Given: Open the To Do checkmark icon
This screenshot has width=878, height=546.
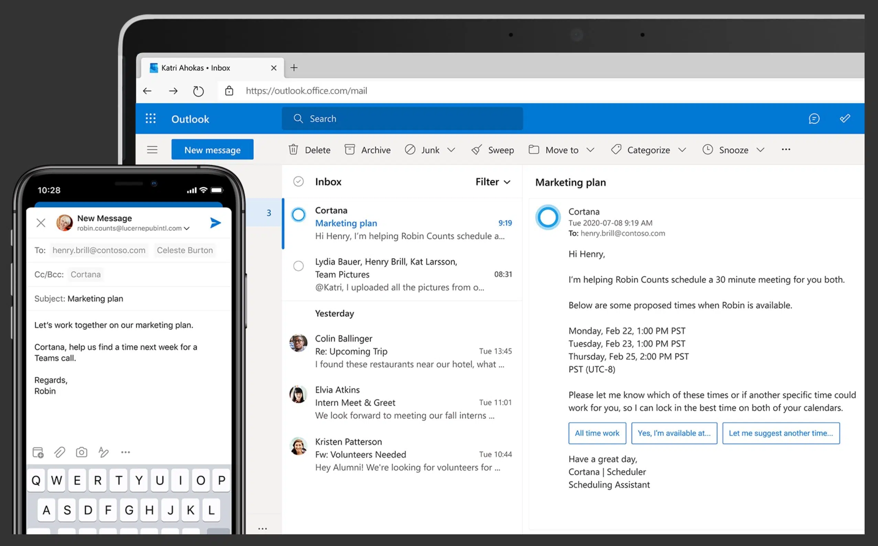Looking at the screenshot, I should [x=845, y=118].
